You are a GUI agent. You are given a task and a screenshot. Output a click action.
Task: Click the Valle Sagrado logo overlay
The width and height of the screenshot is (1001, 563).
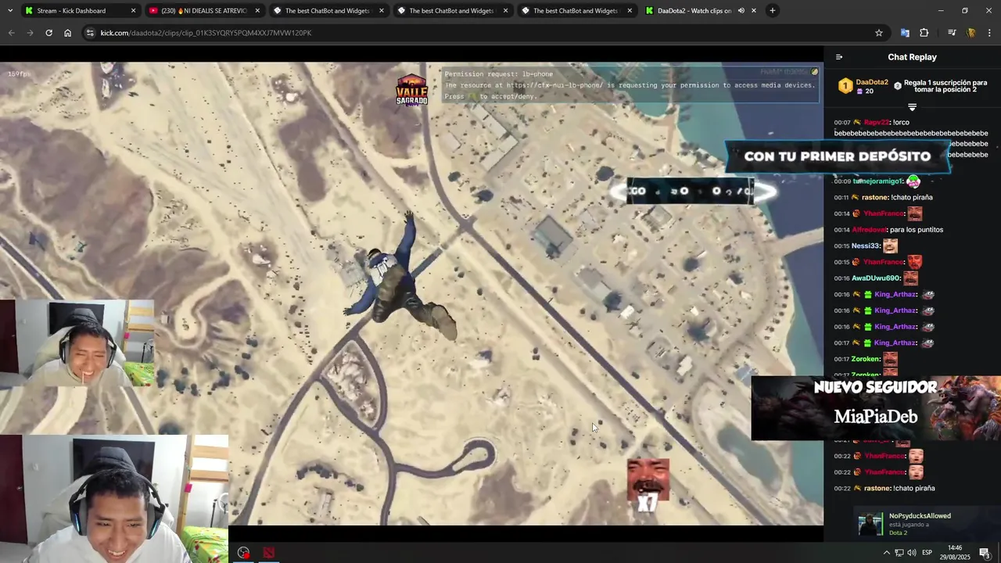pyautogui.click(x=411, y=90)
